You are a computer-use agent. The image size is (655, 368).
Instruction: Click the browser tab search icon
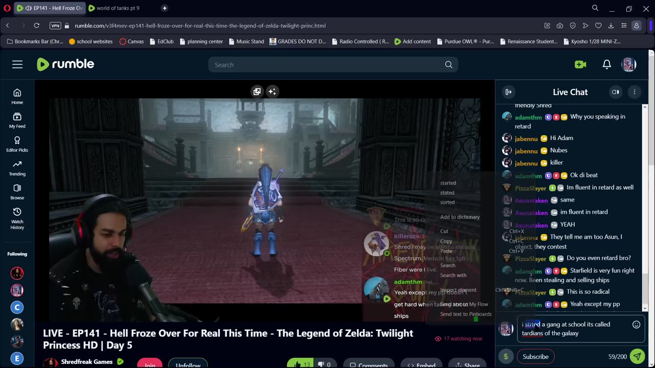(x=595, y=8)
